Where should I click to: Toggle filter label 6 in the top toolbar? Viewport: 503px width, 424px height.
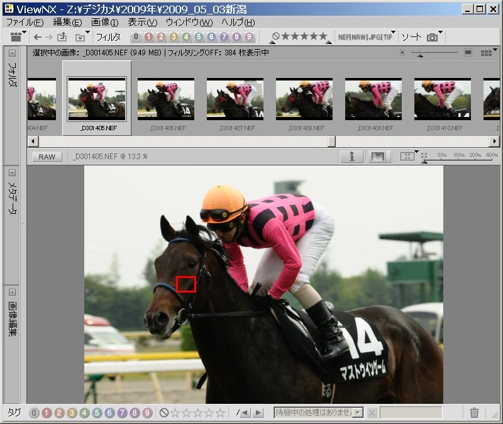(x=211, y=37)
